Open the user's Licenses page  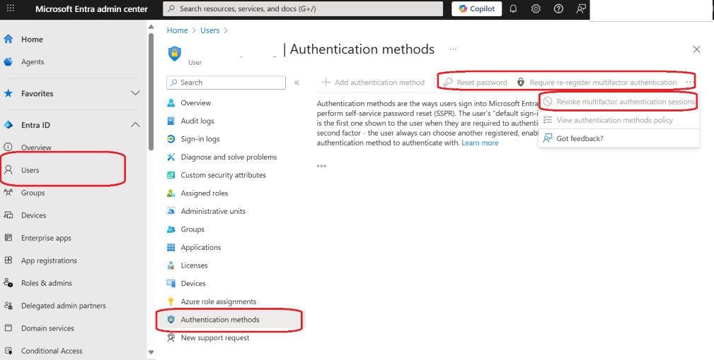click(194, 265)
